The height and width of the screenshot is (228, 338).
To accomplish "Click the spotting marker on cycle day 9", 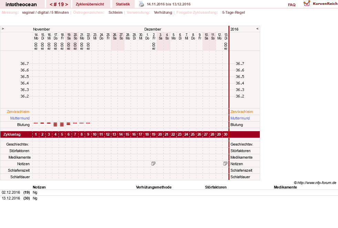I will (x=88, y=123).
